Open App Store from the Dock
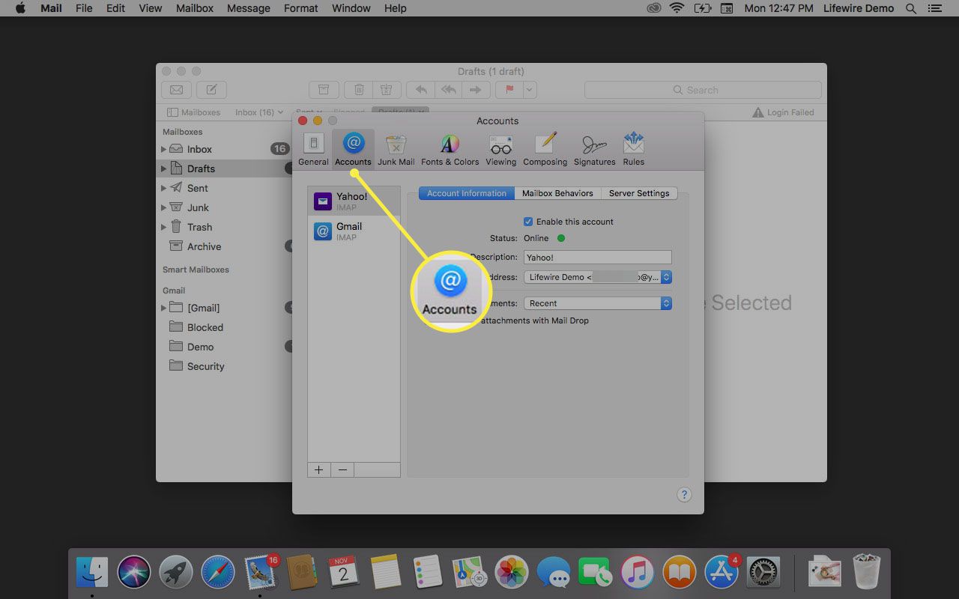 (721, 573)
